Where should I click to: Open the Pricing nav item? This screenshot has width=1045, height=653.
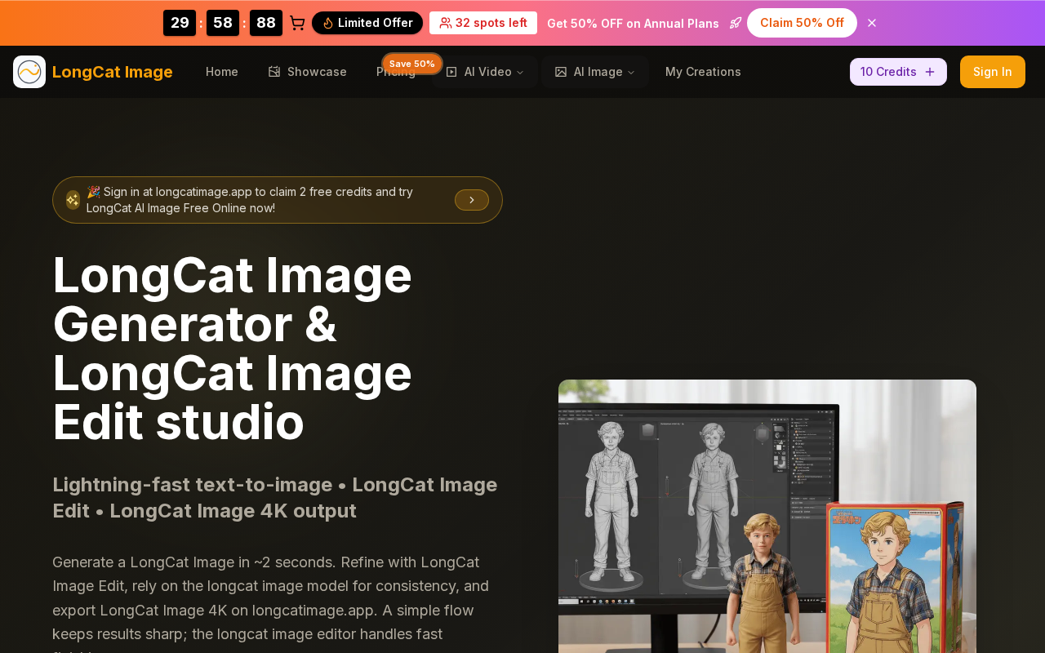(396, 72)
